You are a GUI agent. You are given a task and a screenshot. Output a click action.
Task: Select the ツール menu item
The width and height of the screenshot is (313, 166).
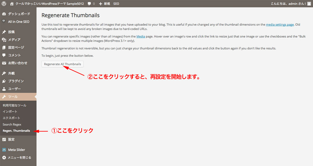tap(18, 97)
